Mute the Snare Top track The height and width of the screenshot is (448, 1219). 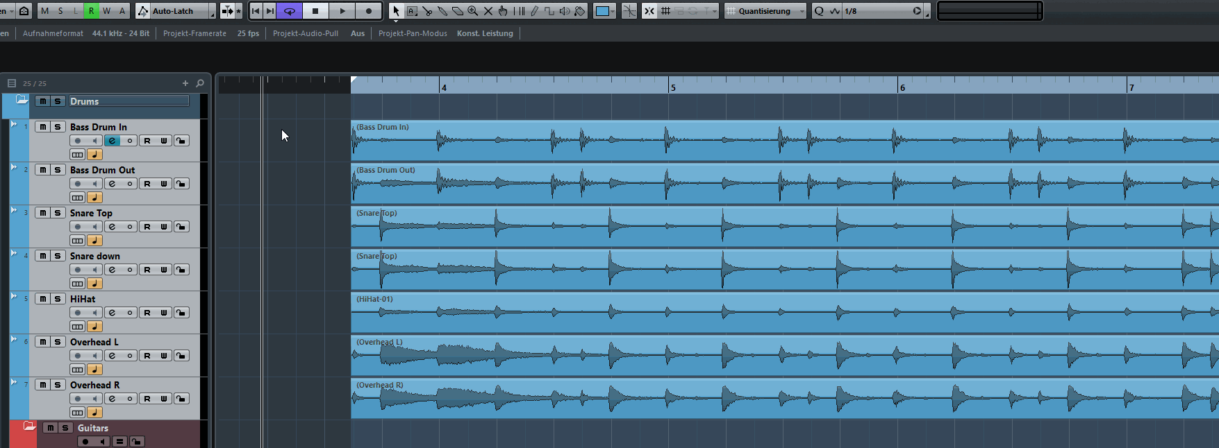[43, 213]
